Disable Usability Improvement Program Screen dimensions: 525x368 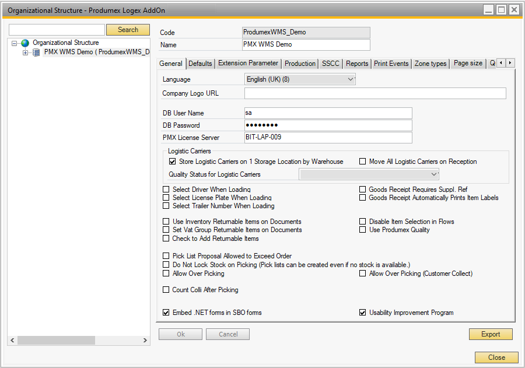[362, 312]
